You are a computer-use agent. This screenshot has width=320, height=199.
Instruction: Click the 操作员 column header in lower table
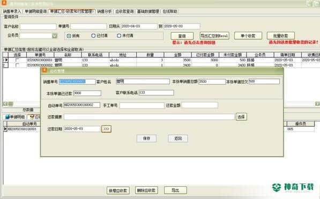(301, 123)
